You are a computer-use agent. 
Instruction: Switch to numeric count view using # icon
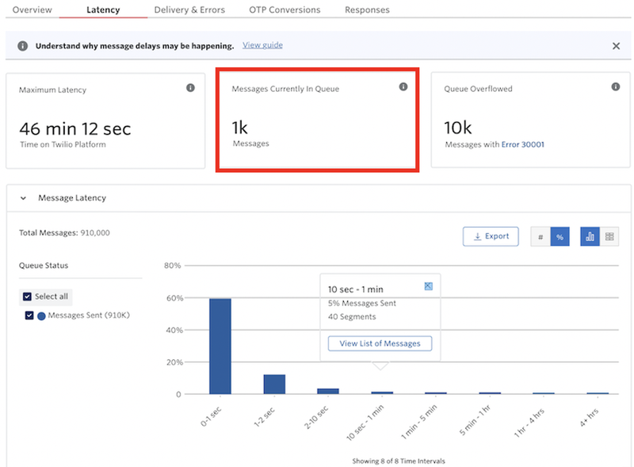[x=540, y=237]
